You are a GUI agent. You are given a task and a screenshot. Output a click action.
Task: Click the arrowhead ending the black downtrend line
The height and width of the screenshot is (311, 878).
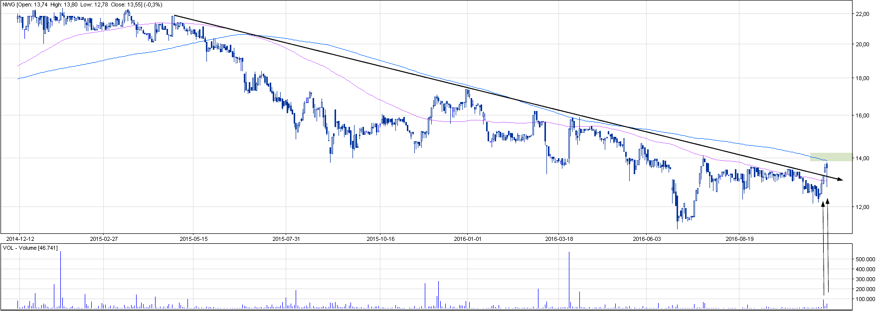(840, 180)
